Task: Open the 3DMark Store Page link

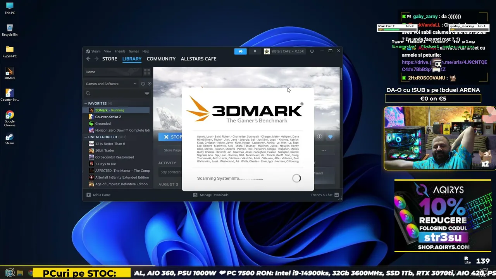Action: tap(172, 150)
